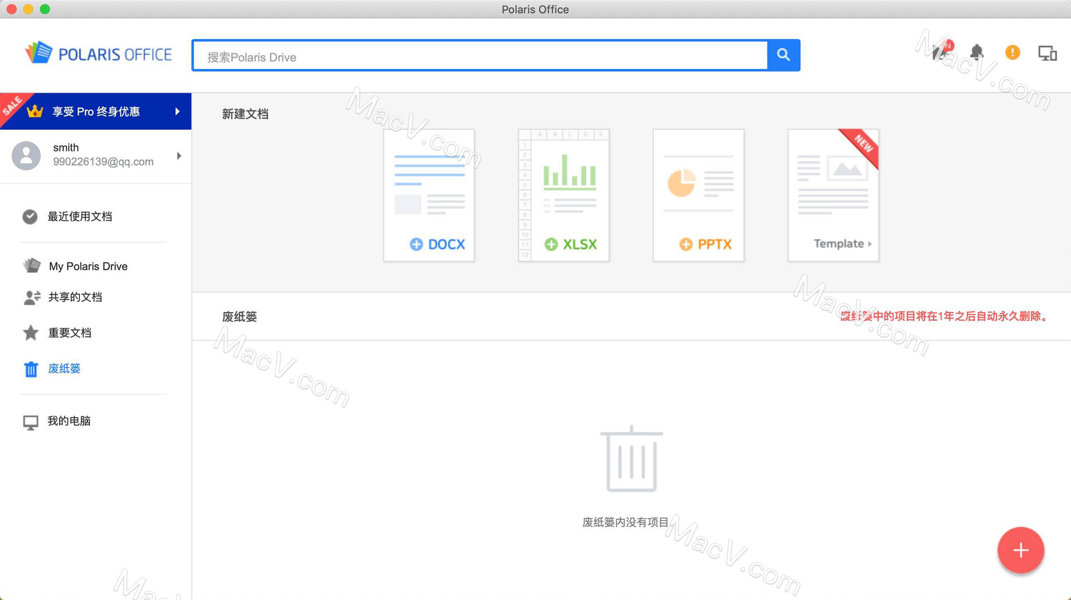Open the pen/notes icon with red badge
1071x600 pixels.
(942, 51)
